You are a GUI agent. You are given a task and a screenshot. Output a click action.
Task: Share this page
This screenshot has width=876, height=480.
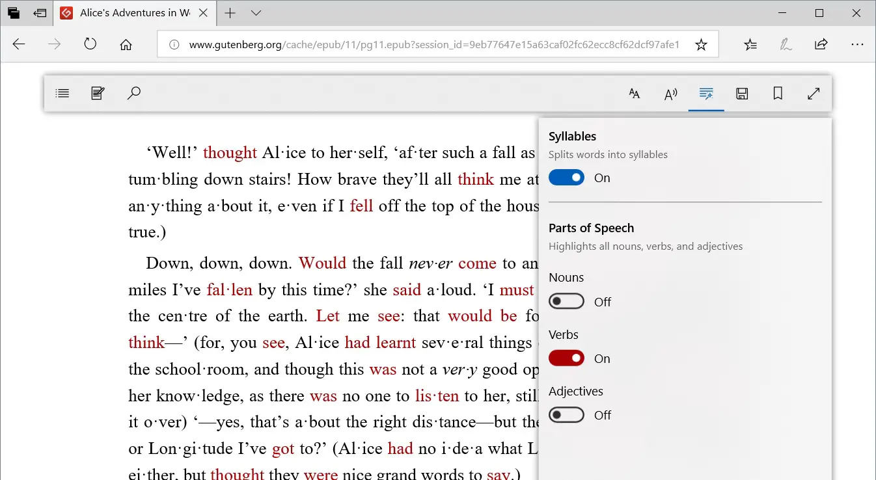[821, 44]
